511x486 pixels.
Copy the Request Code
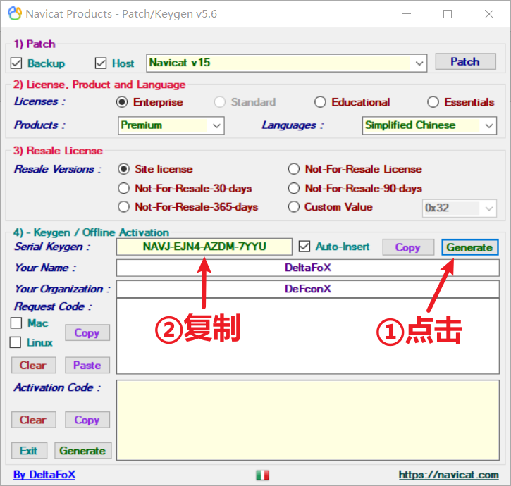pos(87,332)
